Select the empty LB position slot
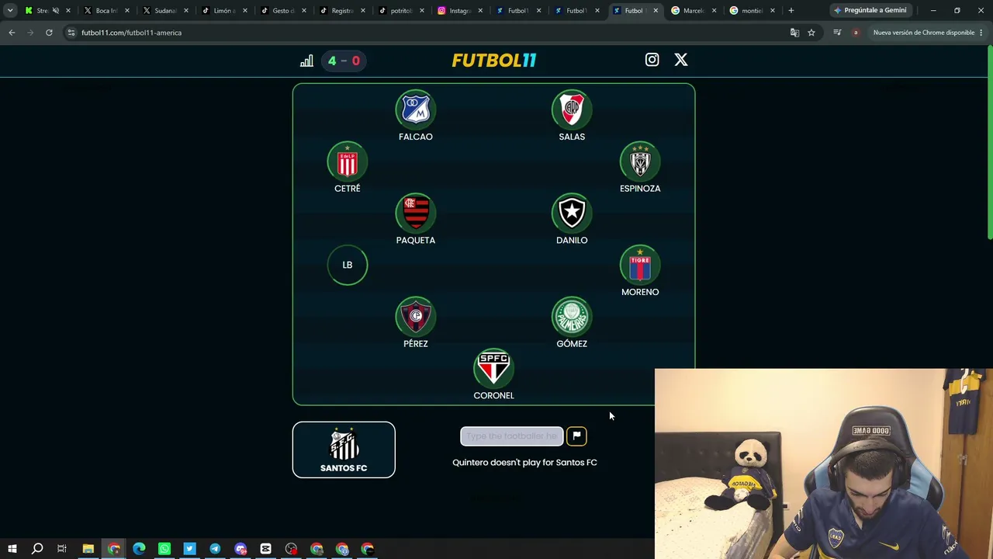The width and height of the screenshot is (993, 559). pyautogui.click(x=348, y=266)
